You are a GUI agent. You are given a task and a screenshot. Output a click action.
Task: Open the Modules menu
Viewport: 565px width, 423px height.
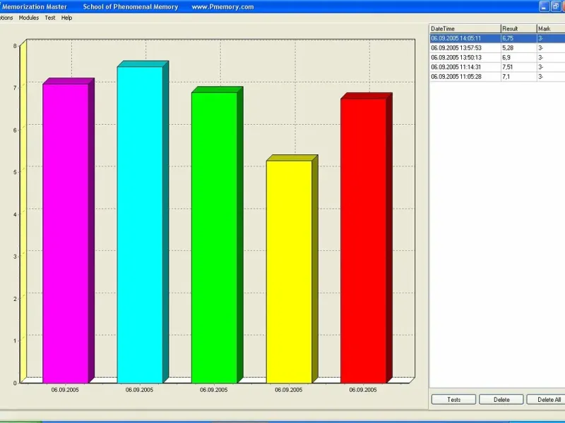pos(28,18)
